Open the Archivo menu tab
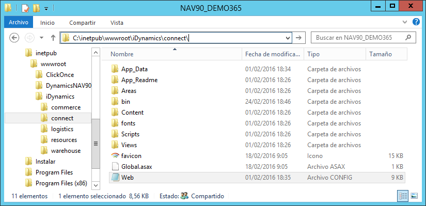426x206 pixels. click(x=19, y=23)
